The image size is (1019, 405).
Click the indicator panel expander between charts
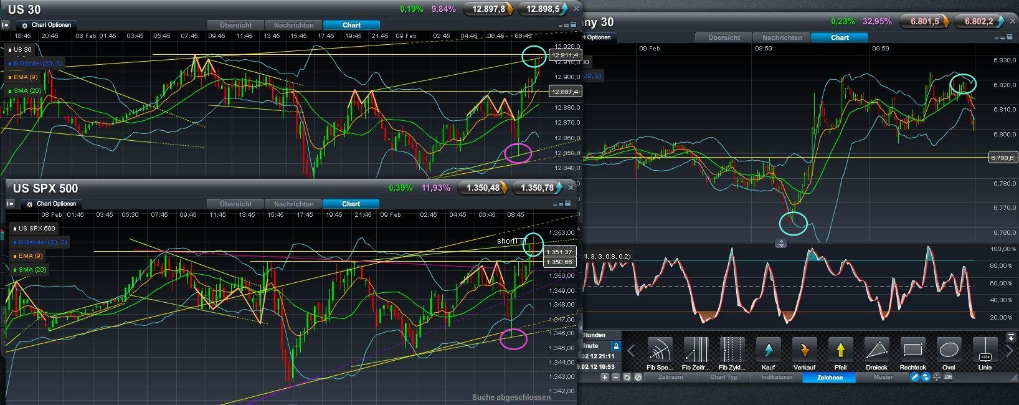click(781, 243)
